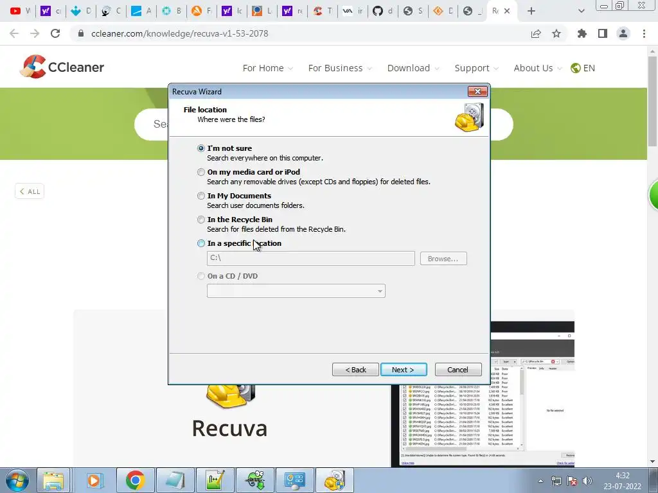Show hidden system tray icons
The image size is (658, 493).
tap(540, 481)
